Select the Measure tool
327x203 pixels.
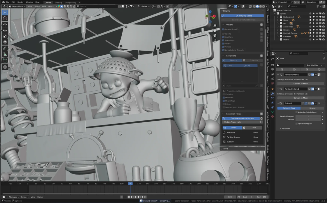5,54
